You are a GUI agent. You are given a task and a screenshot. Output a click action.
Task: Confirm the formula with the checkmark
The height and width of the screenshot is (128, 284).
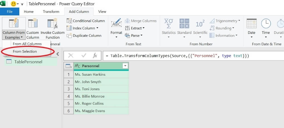83,56
